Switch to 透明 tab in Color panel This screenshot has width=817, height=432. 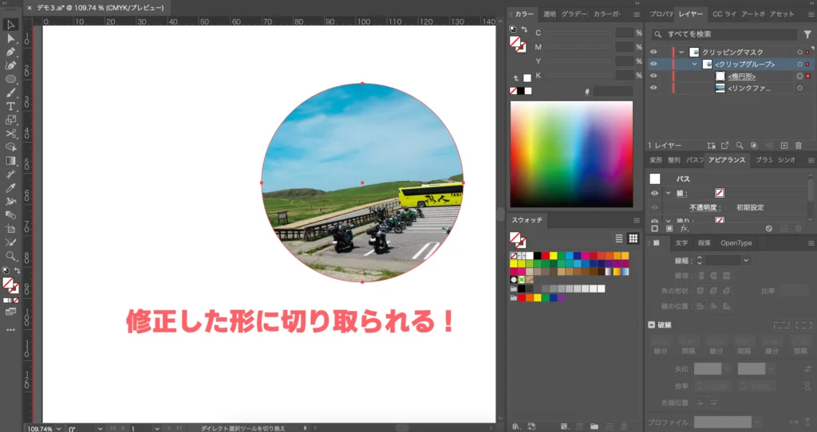[x=549, y=14]
